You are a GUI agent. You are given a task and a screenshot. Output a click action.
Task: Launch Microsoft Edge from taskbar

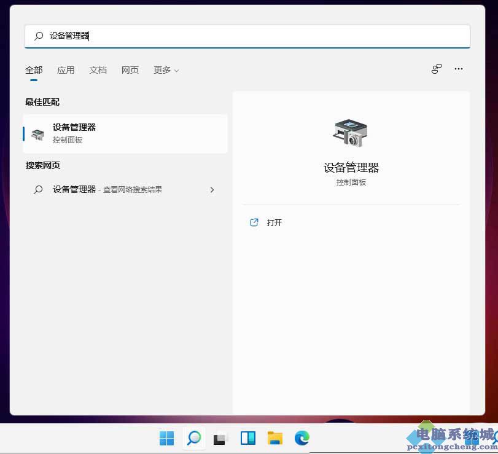coord(302,438)
